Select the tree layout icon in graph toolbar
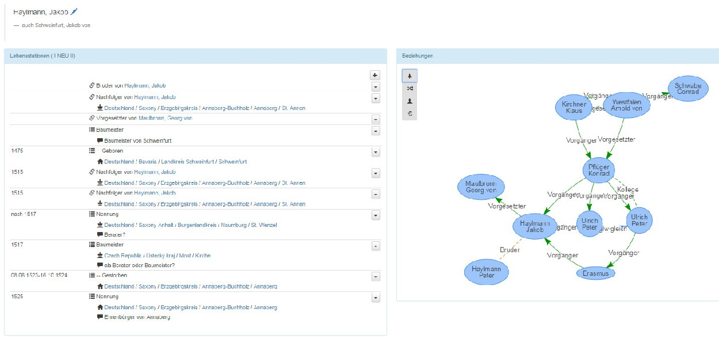This screenshot has height=338, width=719. click(410, 75)
